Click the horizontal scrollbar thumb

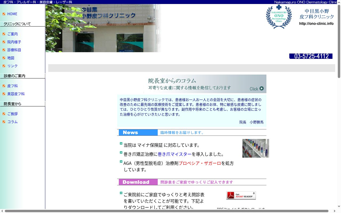tap(167, 211)
